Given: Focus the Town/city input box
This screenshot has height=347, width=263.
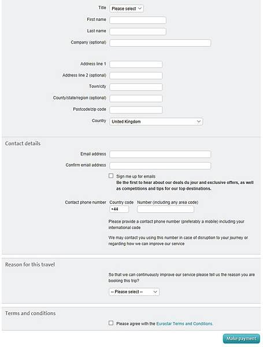Looking at the screenshot, I should coord(136,87).
